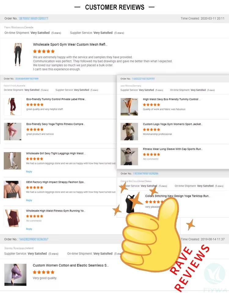Viewport: 229px width, 293px height.
Task: Open the maroon capri leggings thumbnail
Action: 13,106
